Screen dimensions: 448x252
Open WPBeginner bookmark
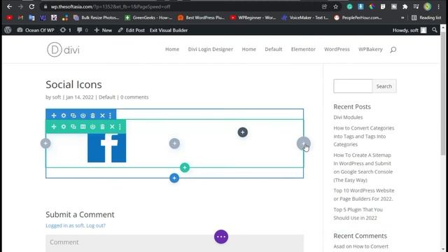coord(253,17)
